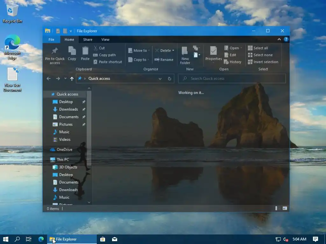Viewport: 326px width, 244px height.
Task: Click Copy path in Clipboard group
Action: point(104,55)
